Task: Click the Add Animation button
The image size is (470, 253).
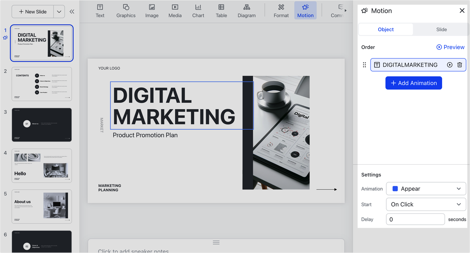Action: 413,83
